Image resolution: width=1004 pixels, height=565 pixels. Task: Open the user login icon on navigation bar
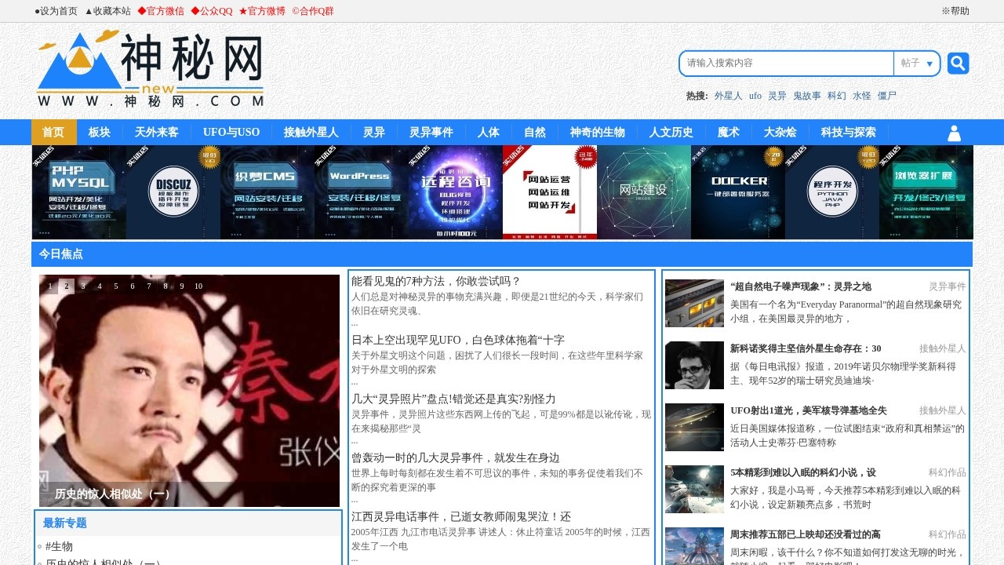954,133
